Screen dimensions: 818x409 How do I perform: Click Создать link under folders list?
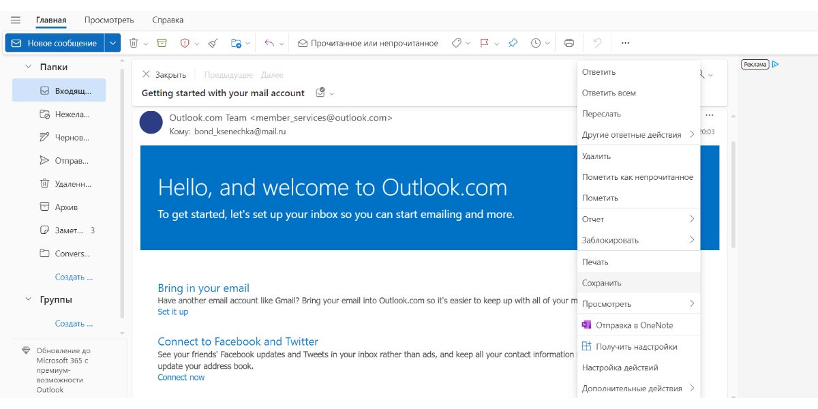click(74, 277)
